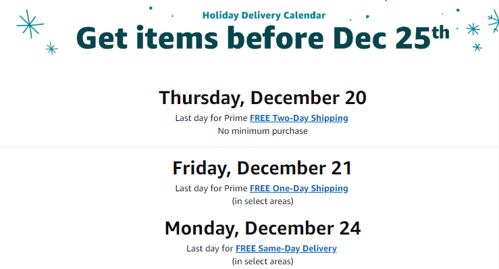
Task: Open the FREE One-Day Shipping link
Action: click(299, 189)
